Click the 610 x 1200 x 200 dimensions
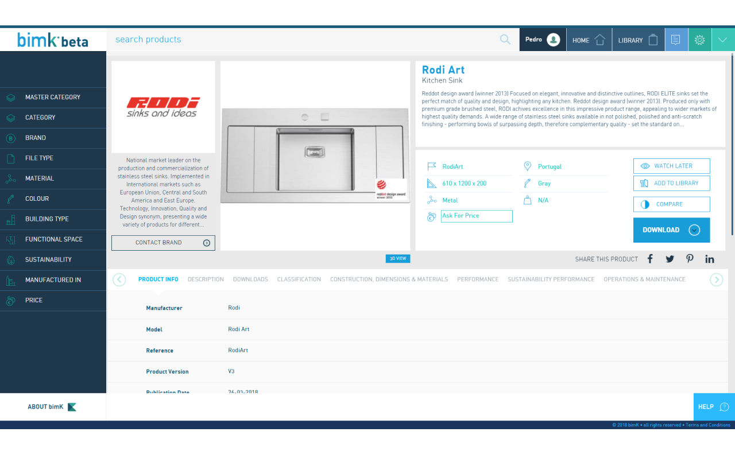Screen dimensions: 735x459 pyautogui.click(x=464, y=184)
